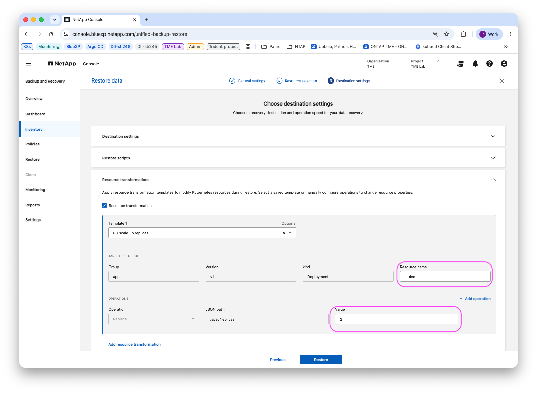Open the help question mark icon
Screen dimensions: 537x393
489,64
